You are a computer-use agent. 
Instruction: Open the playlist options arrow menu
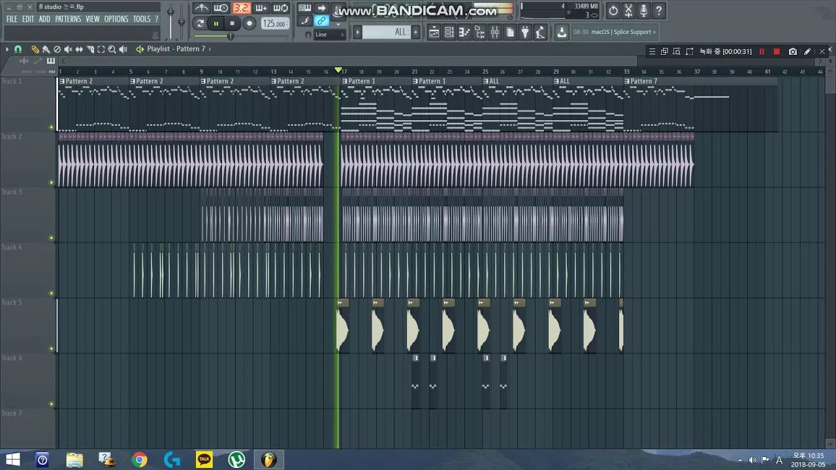point(7,50)
